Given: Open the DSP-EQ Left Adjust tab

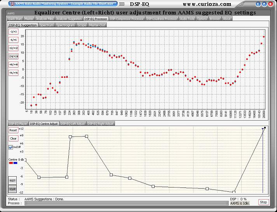Looking at the screenshot, I should [73, 124].
